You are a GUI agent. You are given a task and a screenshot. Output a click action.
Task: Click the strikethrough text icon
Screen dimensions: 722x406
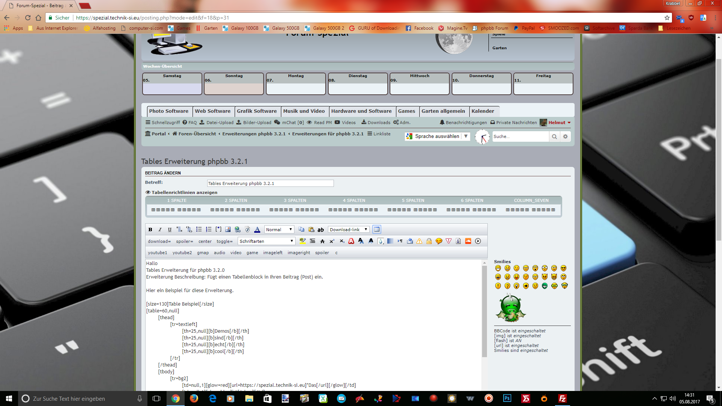pyautogui.click(x=322, y=241)
